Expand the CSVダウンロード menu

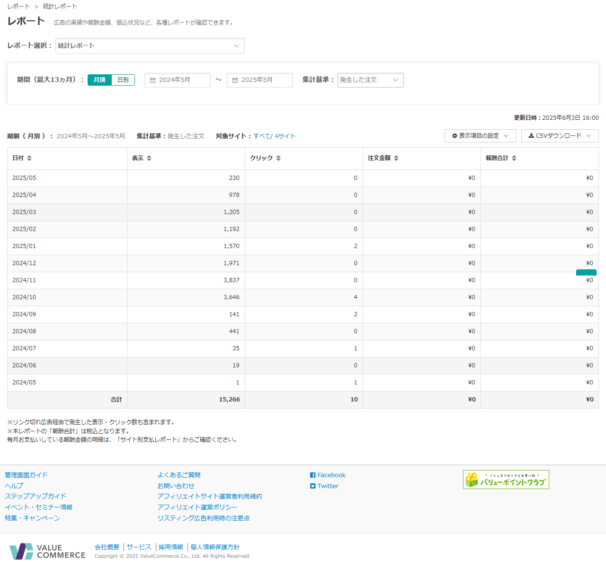(560, 136)
